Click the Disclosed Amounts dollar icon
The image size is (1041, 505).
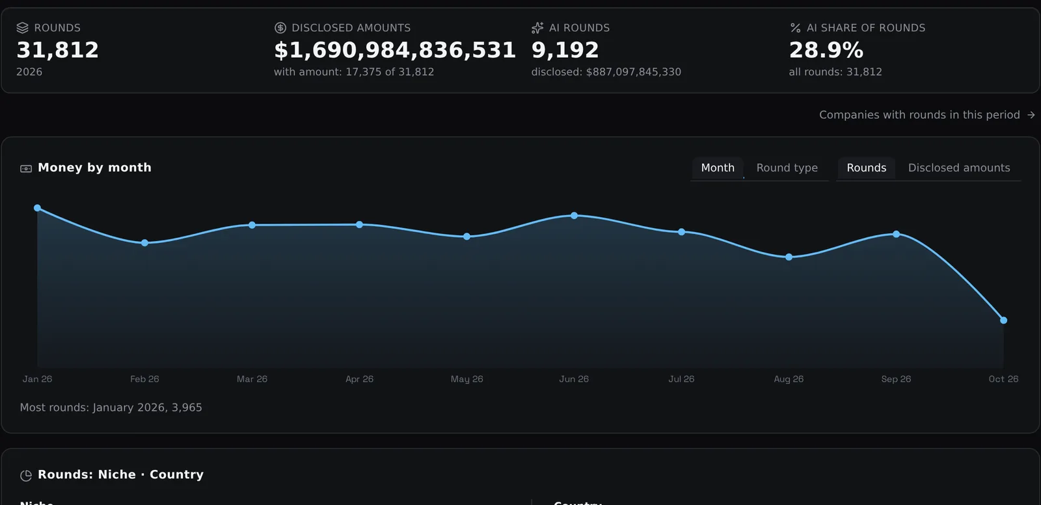click(x=280, y=28)
